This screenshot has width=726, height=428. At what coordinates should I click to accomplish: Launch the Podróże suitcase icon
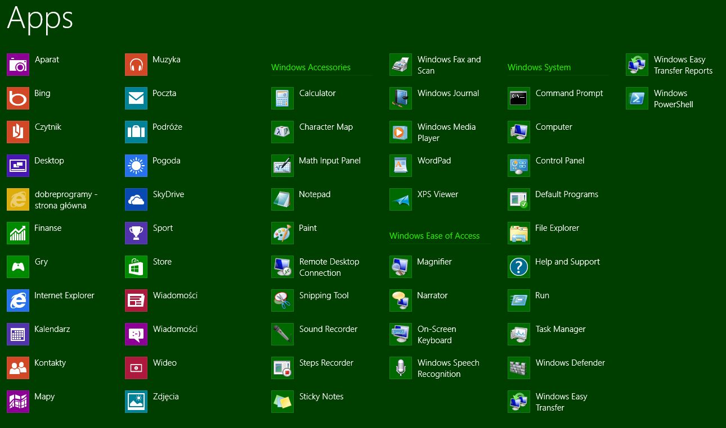click(x=136, y=132)
